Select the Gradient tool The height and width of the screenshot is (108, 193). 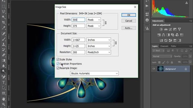point(4,61)
